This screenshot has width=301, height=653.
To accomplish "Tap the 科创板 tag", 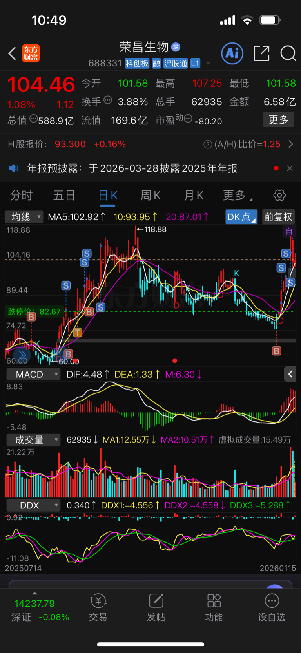I will click(x=137, y=63).
